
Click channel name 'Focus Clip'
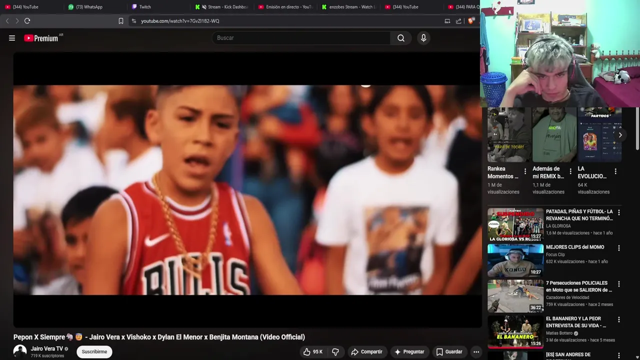coord(555,254)
